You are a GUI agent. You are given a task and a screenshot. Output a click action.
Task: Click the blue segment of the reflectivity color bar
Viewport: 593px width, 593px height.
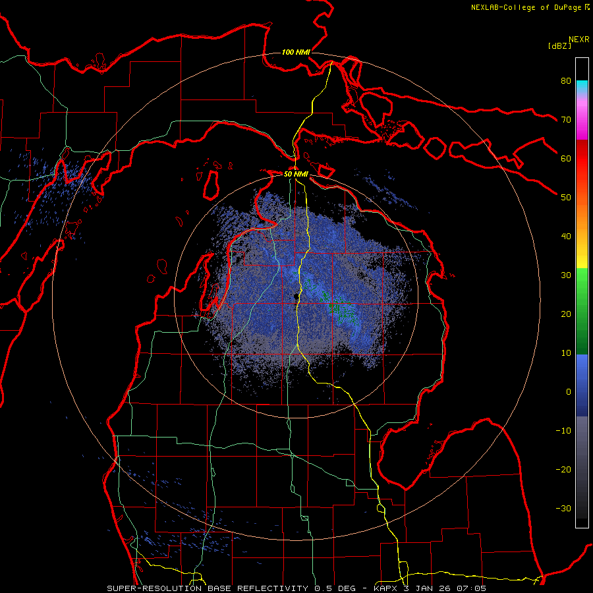tap(582, 385)
